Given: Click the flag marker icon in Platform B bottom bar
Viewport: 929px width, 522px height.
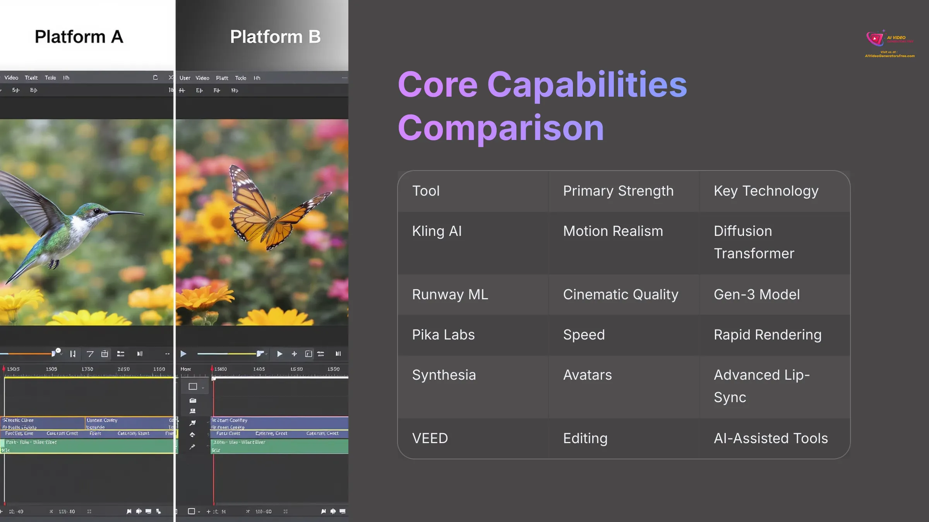Looking at the screenshot, I should 324,512.
